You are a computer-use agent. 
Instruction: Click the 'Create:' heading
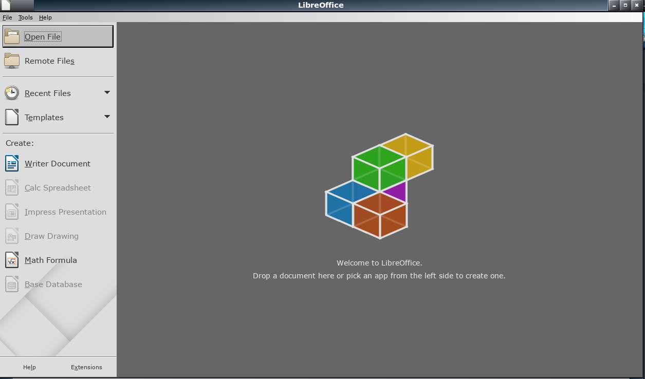[x=20, y=143]
